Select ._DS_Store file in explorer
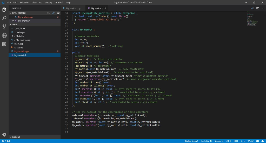 pos(35,28)
